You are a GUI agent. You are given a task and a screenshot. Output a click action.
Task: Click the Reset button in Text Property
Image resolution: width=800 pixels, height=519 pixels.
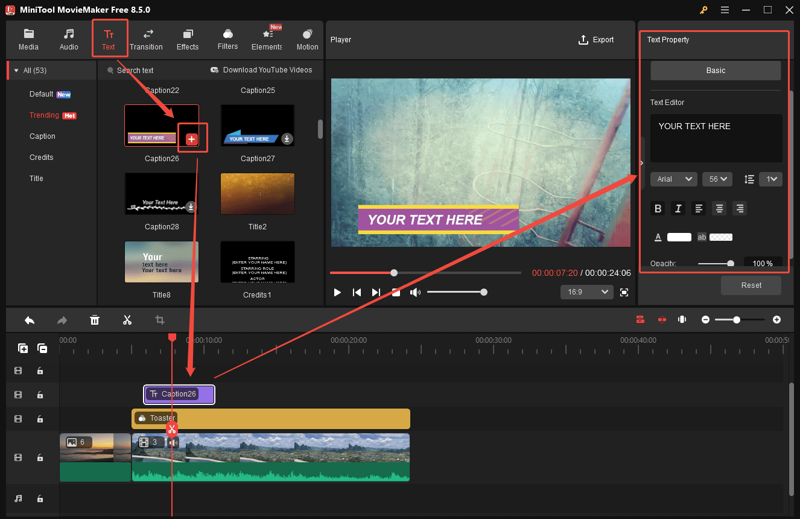click(x=751, y=285)
